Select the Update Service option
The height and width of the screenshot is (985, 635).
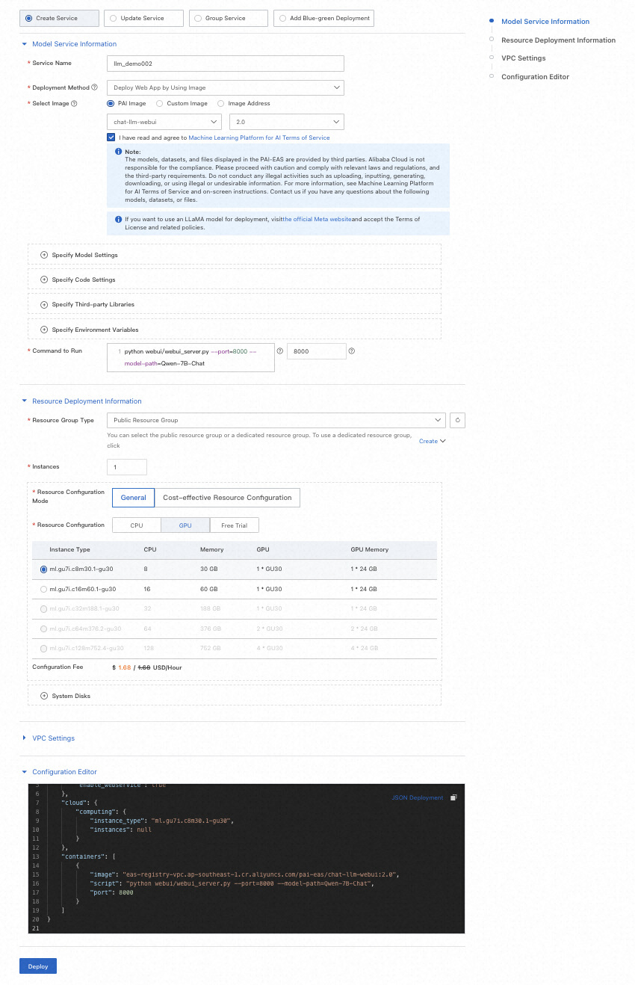coord(144,18)
